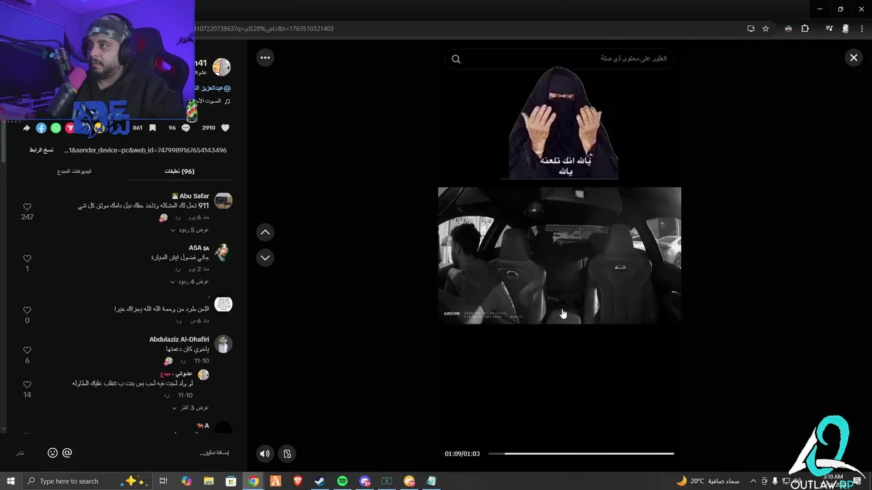Click the @ mention icon in comment box

(x=67, y=453)
